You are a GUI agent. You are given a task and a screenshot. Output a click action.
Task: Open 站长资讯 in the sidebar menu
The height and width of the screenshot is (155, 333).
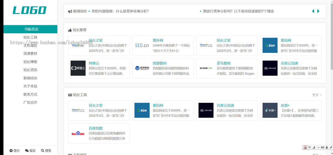30,70
